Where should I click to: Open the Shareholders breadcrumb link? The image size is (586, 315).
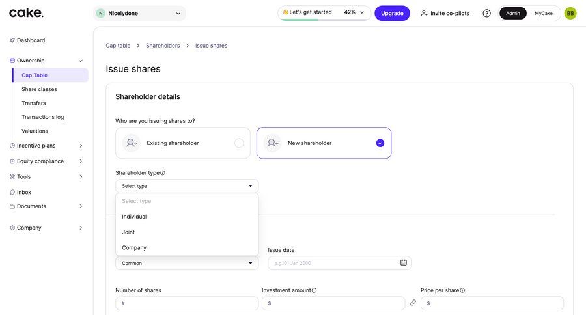[163, 46]
